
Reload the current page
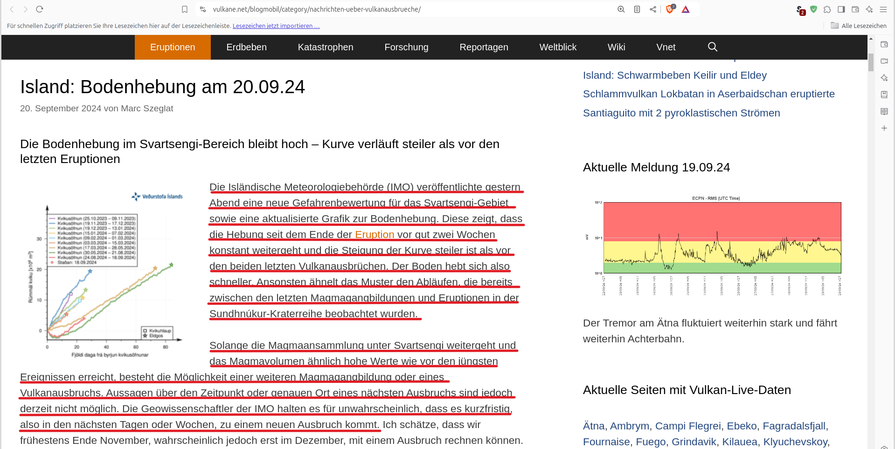point(40,9)
